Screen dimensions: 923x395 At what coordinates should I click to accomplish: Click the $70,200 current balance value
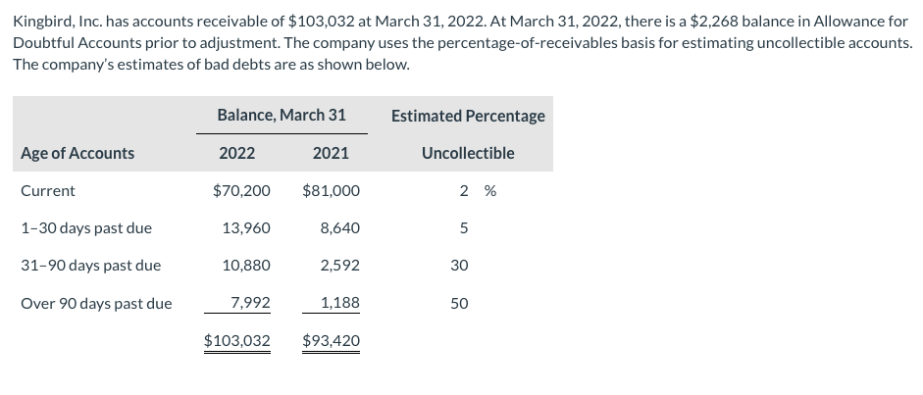tap(241, 191)
